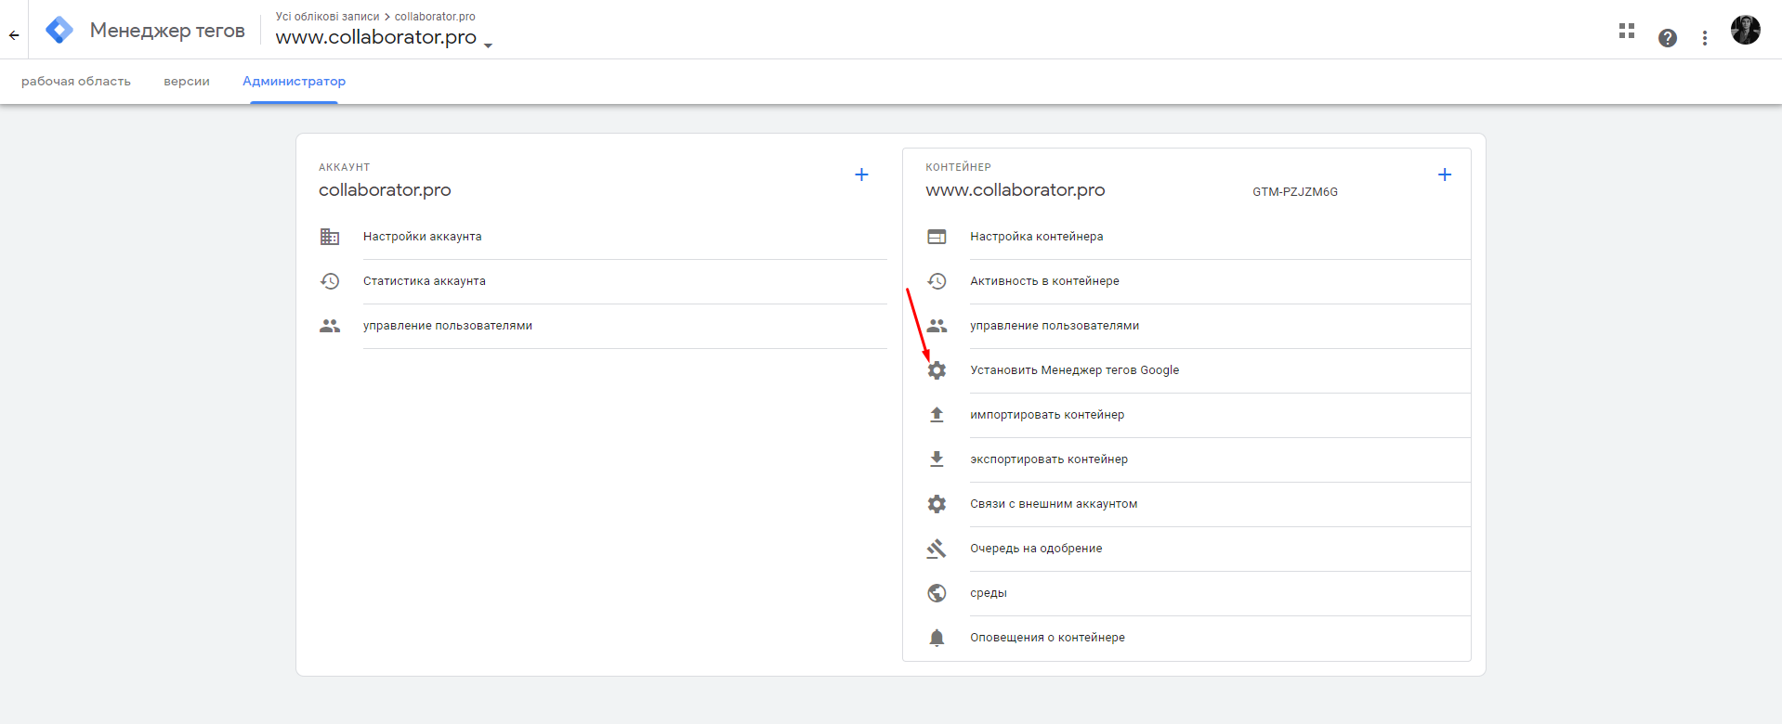Click the импортировать контейнер upload icon
This screenshot has height=724, width=1782.
[937, 415]
